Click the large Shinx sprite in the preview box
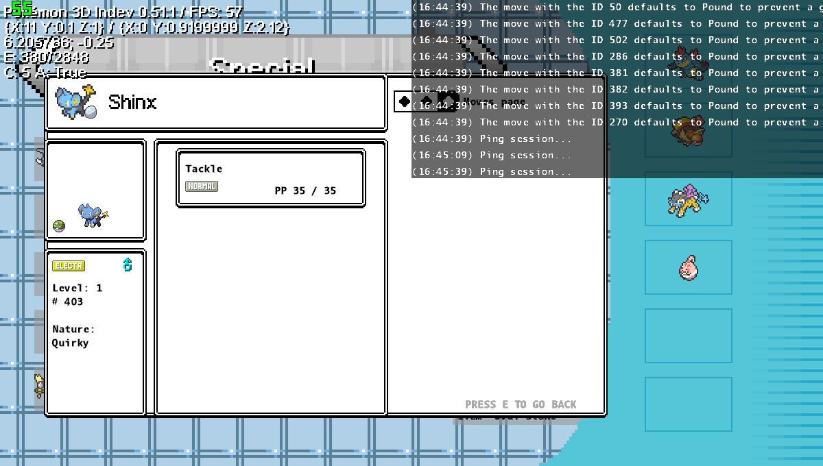 click(x=93, y=214)
